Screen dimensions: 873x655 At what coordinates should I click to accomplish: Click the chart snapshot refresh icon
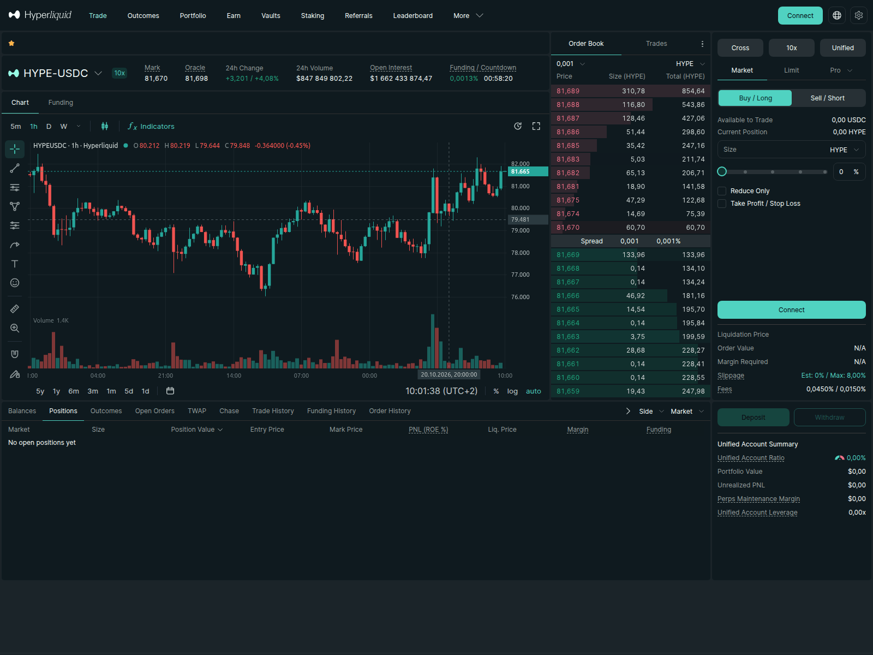point(518,126)
